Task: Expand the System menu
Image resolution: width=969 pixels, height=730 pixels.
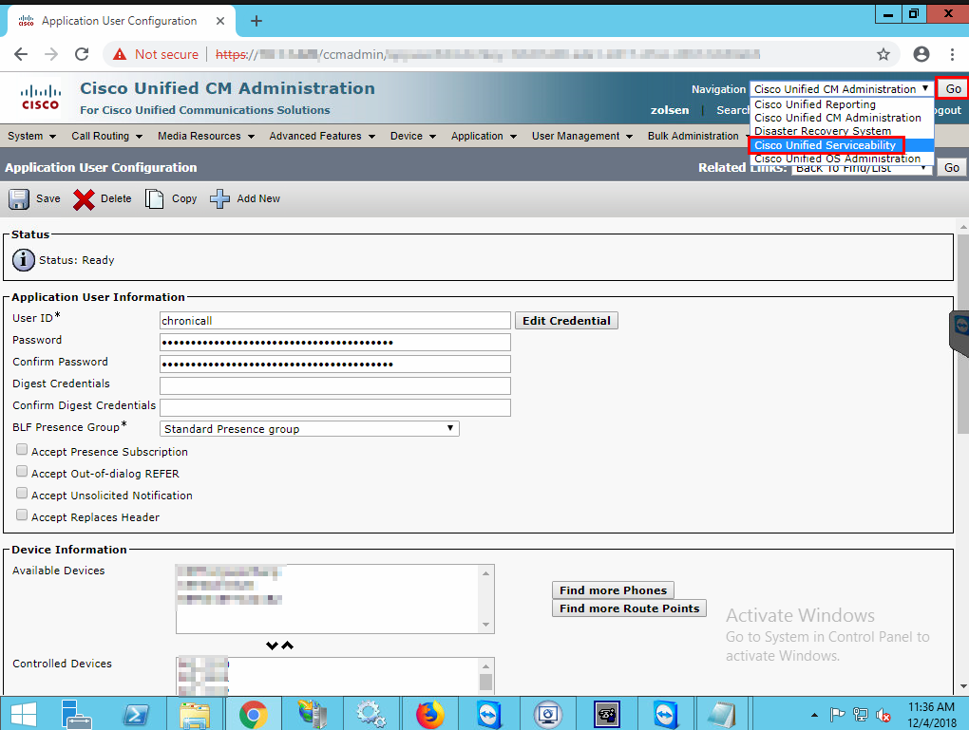Action: click(x=31, y=136)
